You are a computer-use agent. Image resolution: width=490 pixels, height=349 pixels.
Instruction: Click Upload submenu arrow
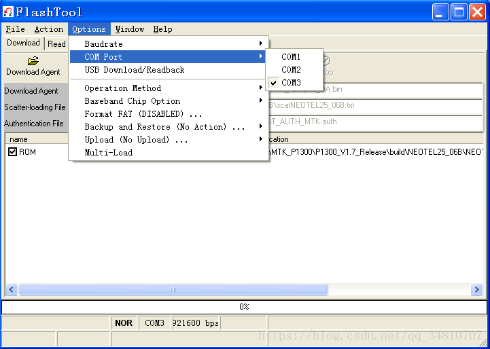click(x=260, y=139)
